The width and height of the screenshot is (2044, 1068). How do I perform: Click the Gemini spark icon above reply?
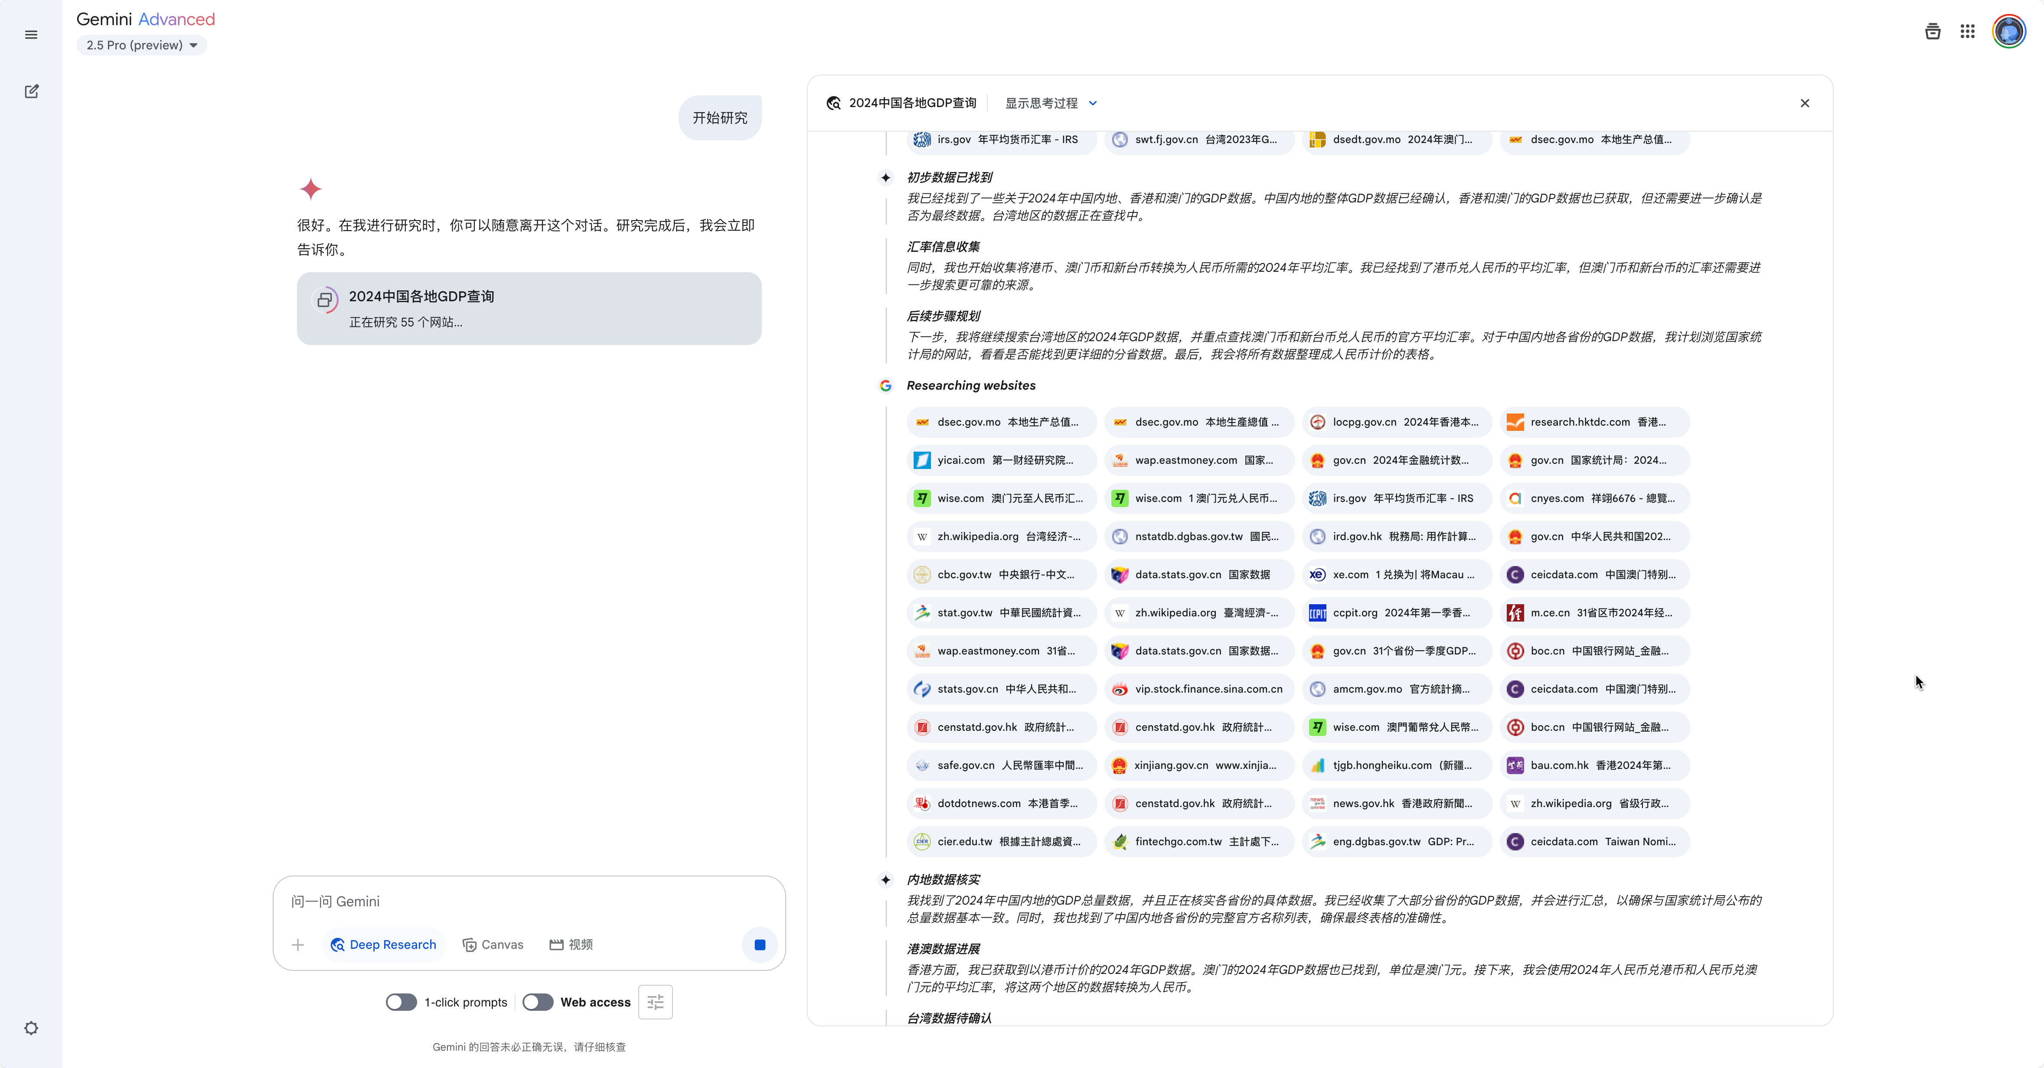(x=311, y=189)
